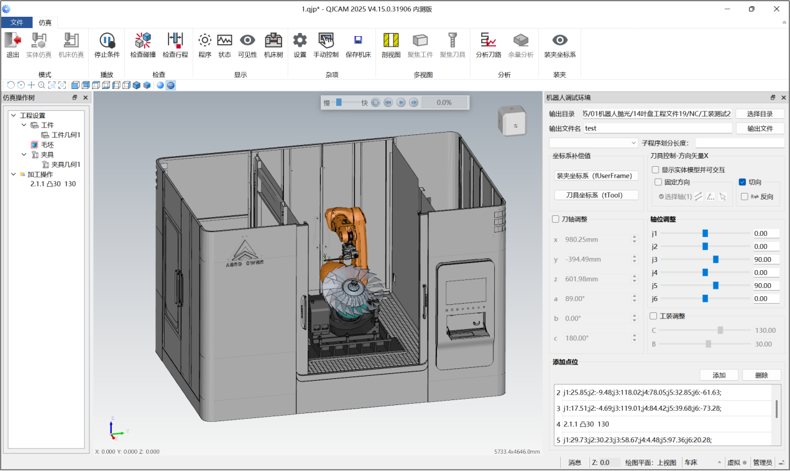Click the j3 axis slider handle
Viewport: 790px width, 471px height.
pyautogui.click(x=715, y=259)
